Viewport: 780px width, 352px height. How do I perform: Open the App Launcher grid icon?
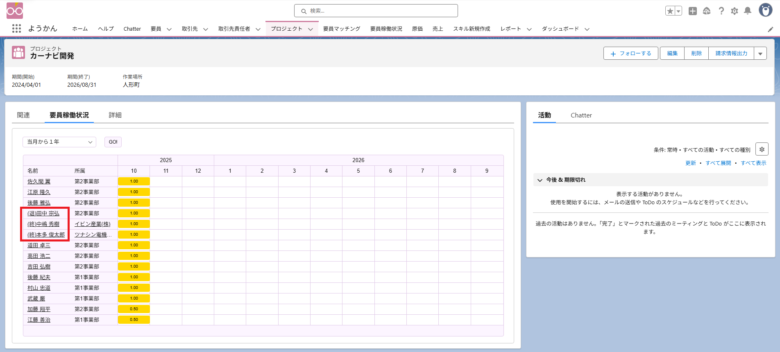click(16, 29)
